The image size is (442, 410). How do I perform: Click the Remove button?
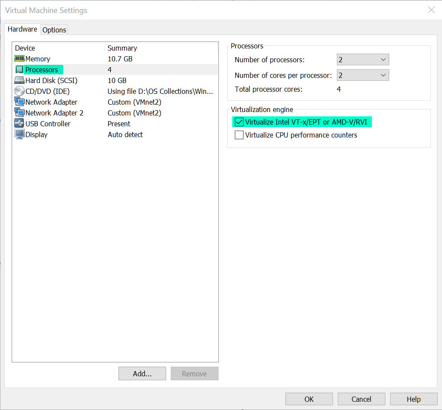pos(194,374)
